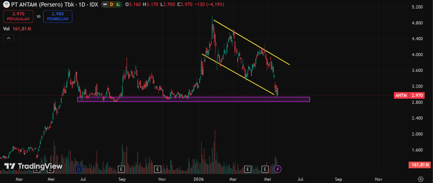Open symbol search via PT ANTAM (Persero) Tbk title

pos(54,4)
